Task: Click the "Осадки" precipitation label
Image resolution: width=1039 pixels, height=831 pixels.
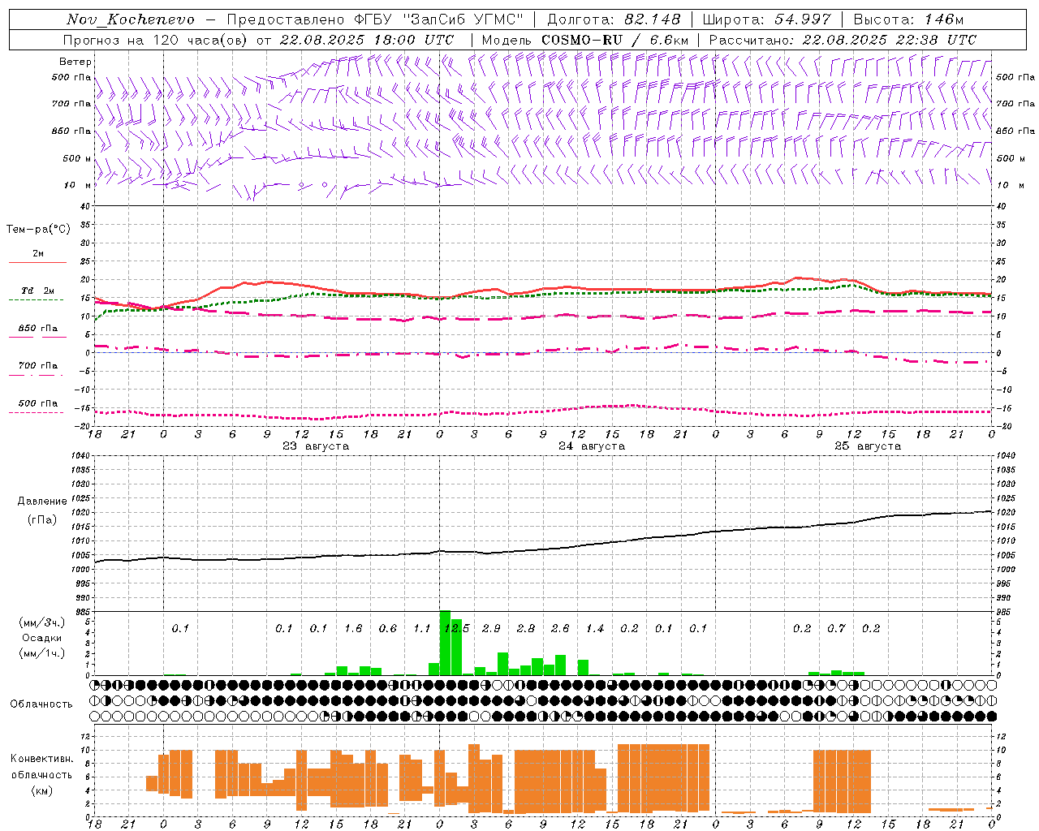Action: point(42,638)
